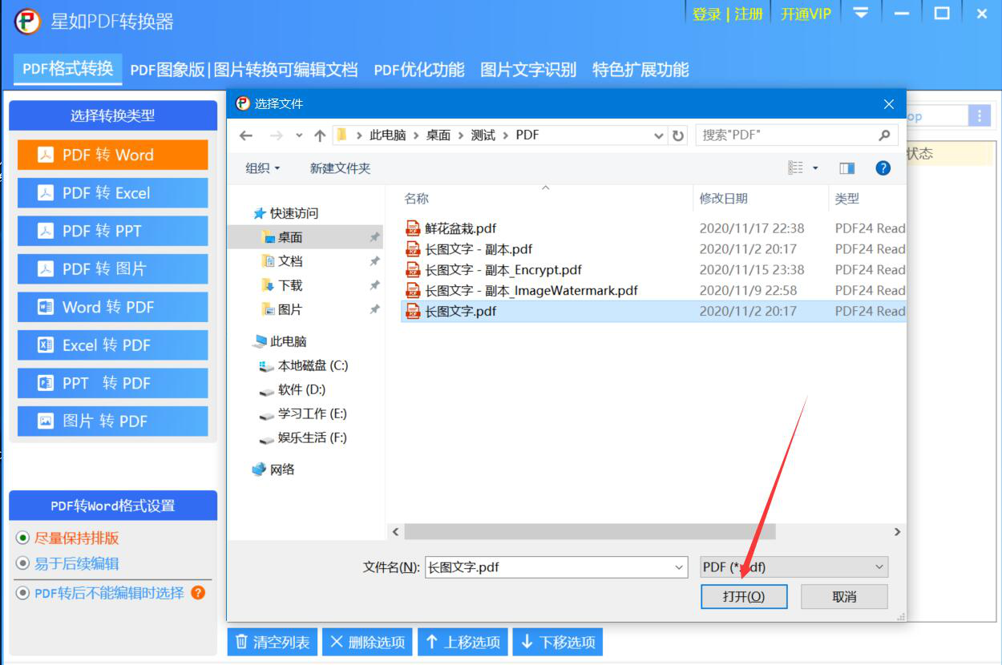Image resolution: width=1002 pixels, height=665 pixels.
Task: Switch to 图片文字识别 tab
Action: coord(527,70)
